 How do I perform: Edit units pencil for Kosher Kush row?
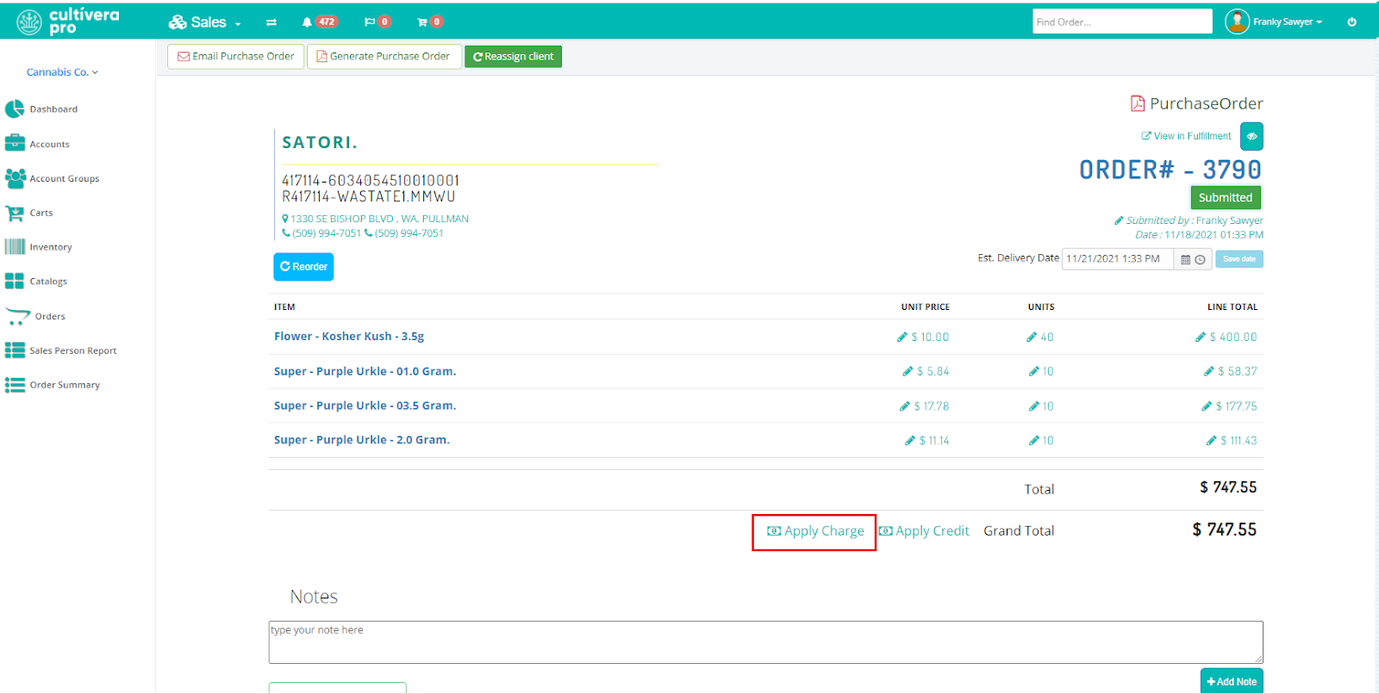pyautogui.click(x=1032, y=338)
